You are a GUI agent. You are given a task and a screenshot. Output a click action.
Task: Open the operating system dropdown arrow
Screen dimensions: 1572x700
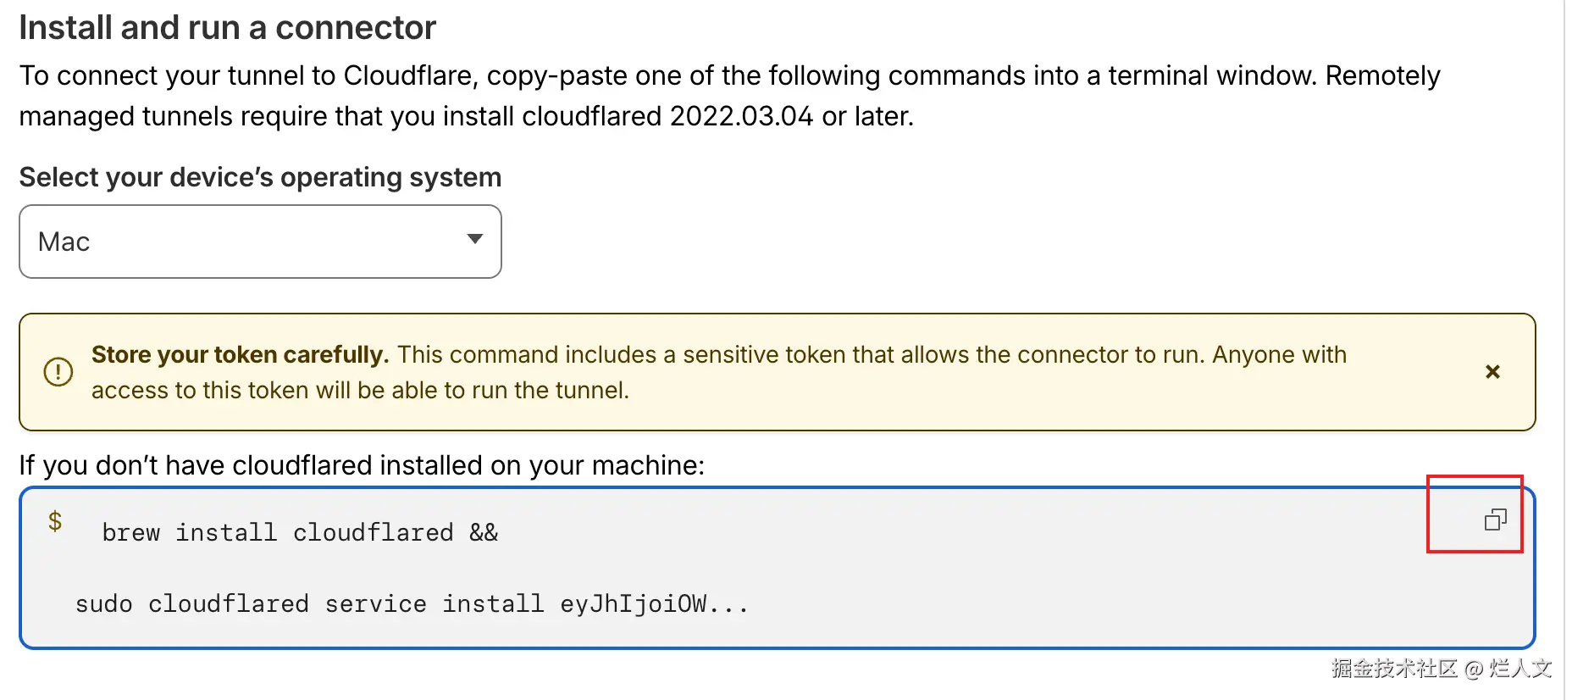pyautogui.click(x=475, y=240)
